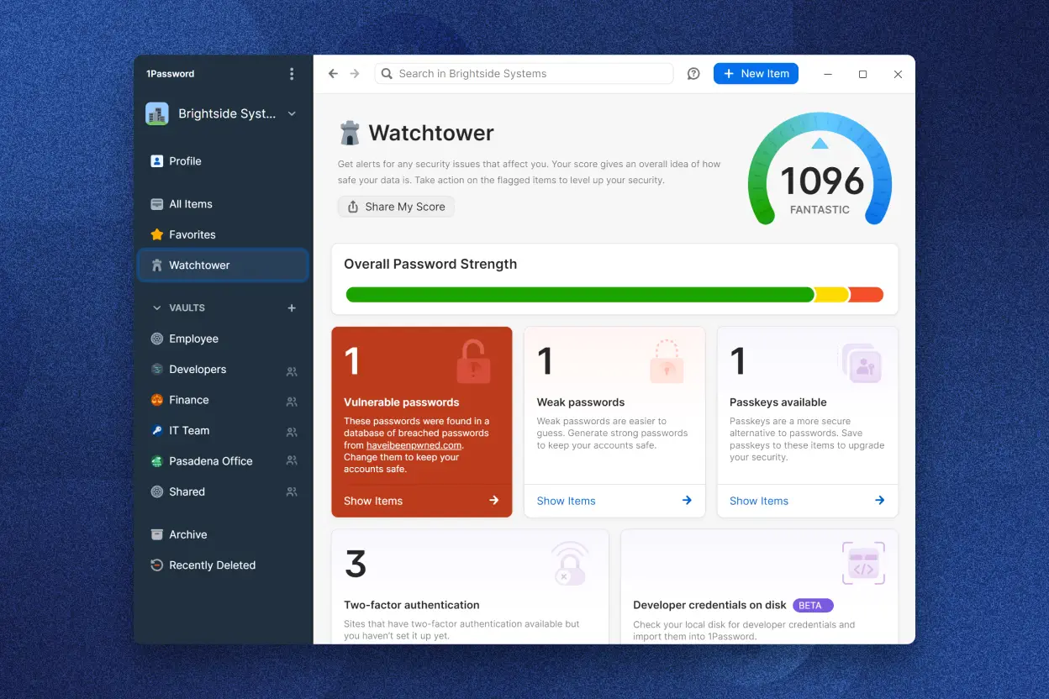This screenshot has width=1049, height=699.
Task: Open Vulnerable passwords Show Items arrow
Action: click(x=493, y=500)
